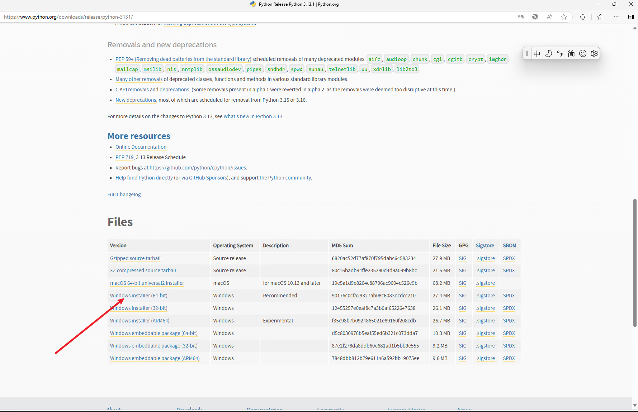
Task: Toggle IME half-moon width icon
Action: pyautogui.click(x=548, y=54)
